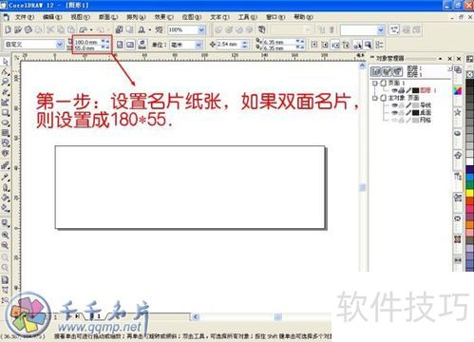Screen dimensions: 474x342
Task: Select the Basic Shapes tool
Action: pyautogui.click(x=5, y=143)
